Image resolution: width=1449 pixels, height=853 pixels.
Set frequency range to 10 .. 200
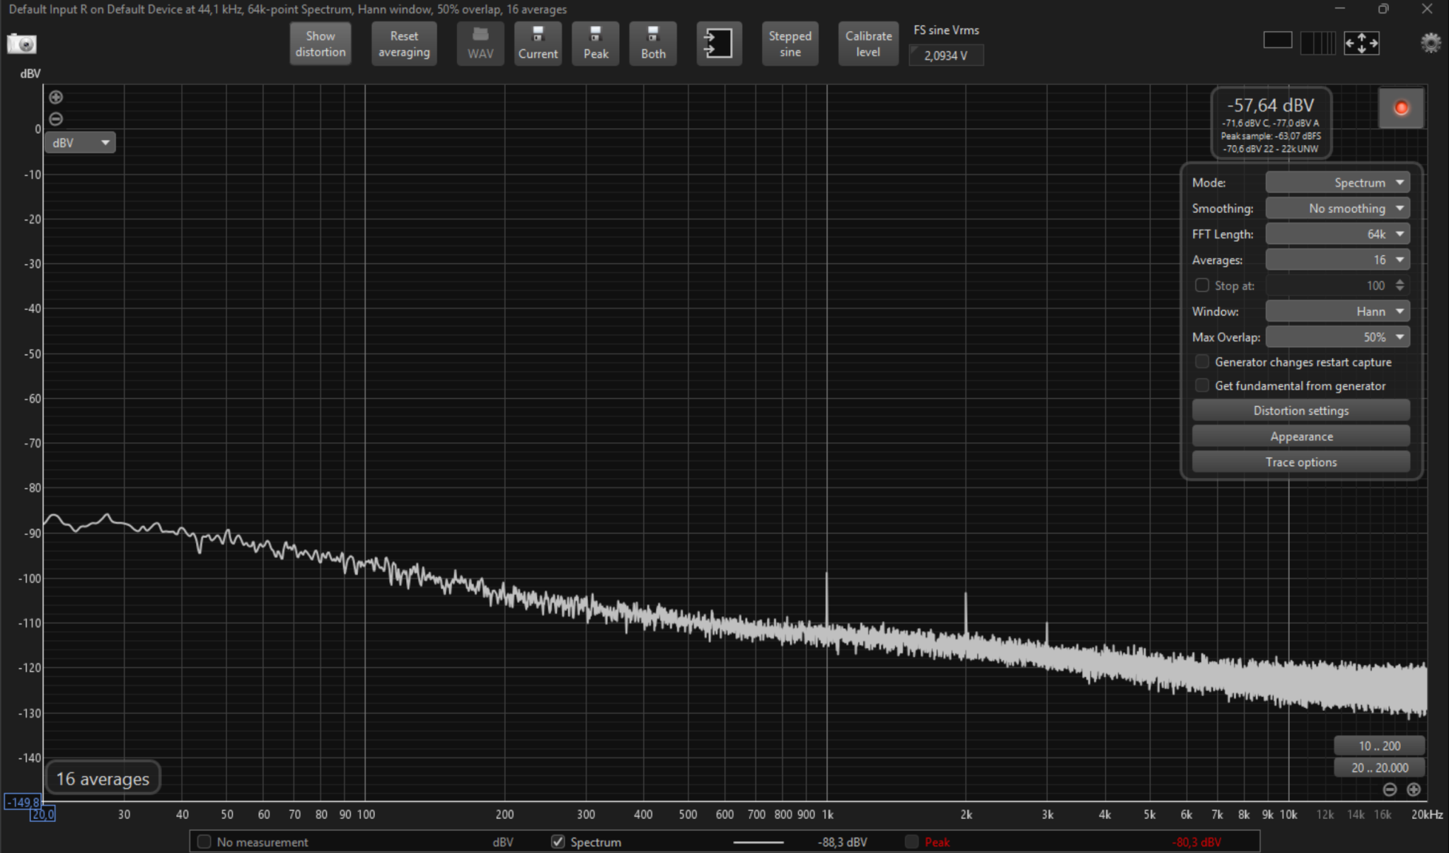(1380, 745)
